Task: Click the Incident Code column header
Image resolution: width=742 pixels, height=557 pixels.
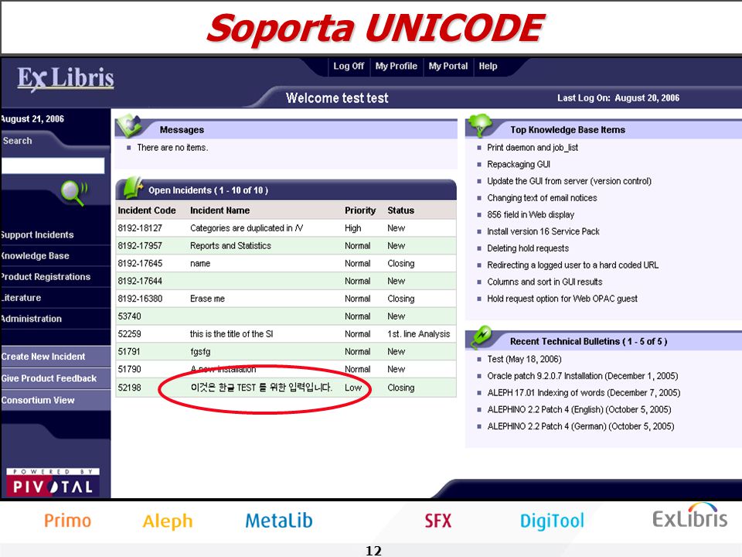Action: (x=147, y=210)
